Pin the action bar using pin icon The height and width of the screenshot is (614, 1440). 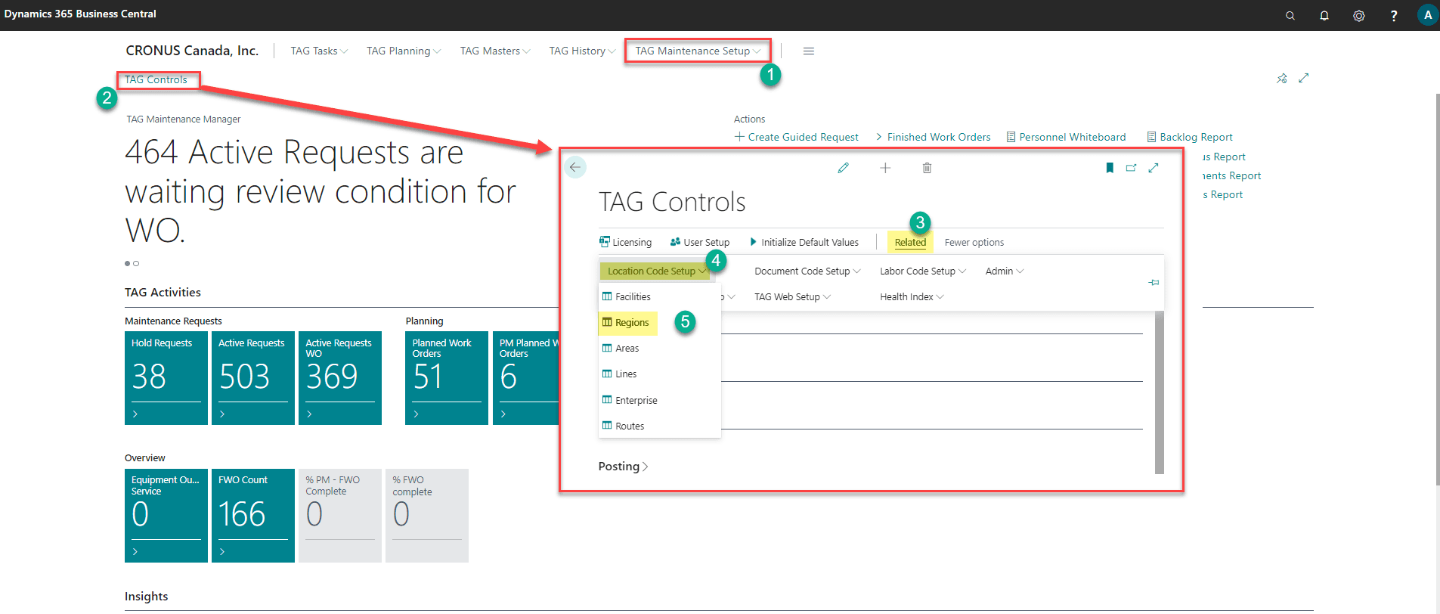pyautogui.click(x=1154, y=282)
